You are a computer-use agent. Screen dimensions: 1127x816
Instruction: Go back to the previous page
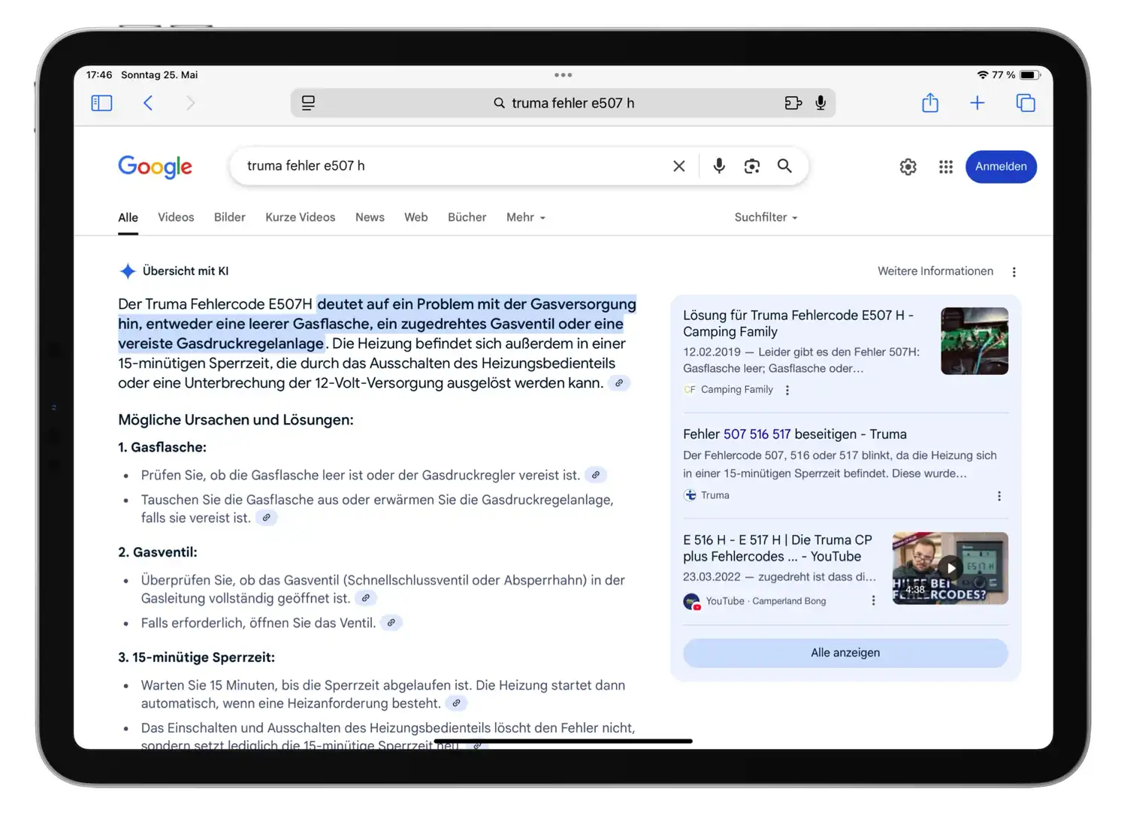pyautogui.click(x=148, y=103)
